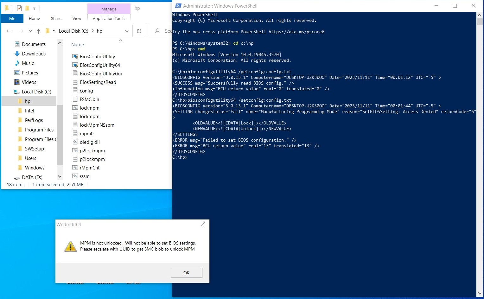Click the Downloads arrow icon in sidebar
The image size is (484, 299).
click(x=17, y=54)
